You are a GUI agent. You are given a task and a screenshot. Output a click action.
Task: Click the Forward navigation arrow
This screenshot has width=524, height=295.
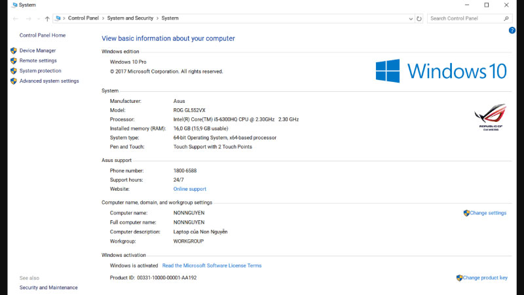pos(27,18)
